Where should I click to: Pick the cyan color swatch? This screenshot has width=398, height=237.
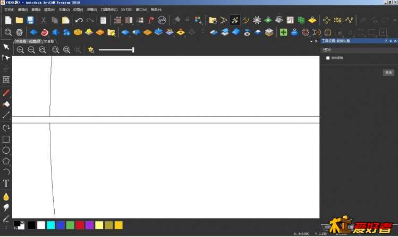51,225
